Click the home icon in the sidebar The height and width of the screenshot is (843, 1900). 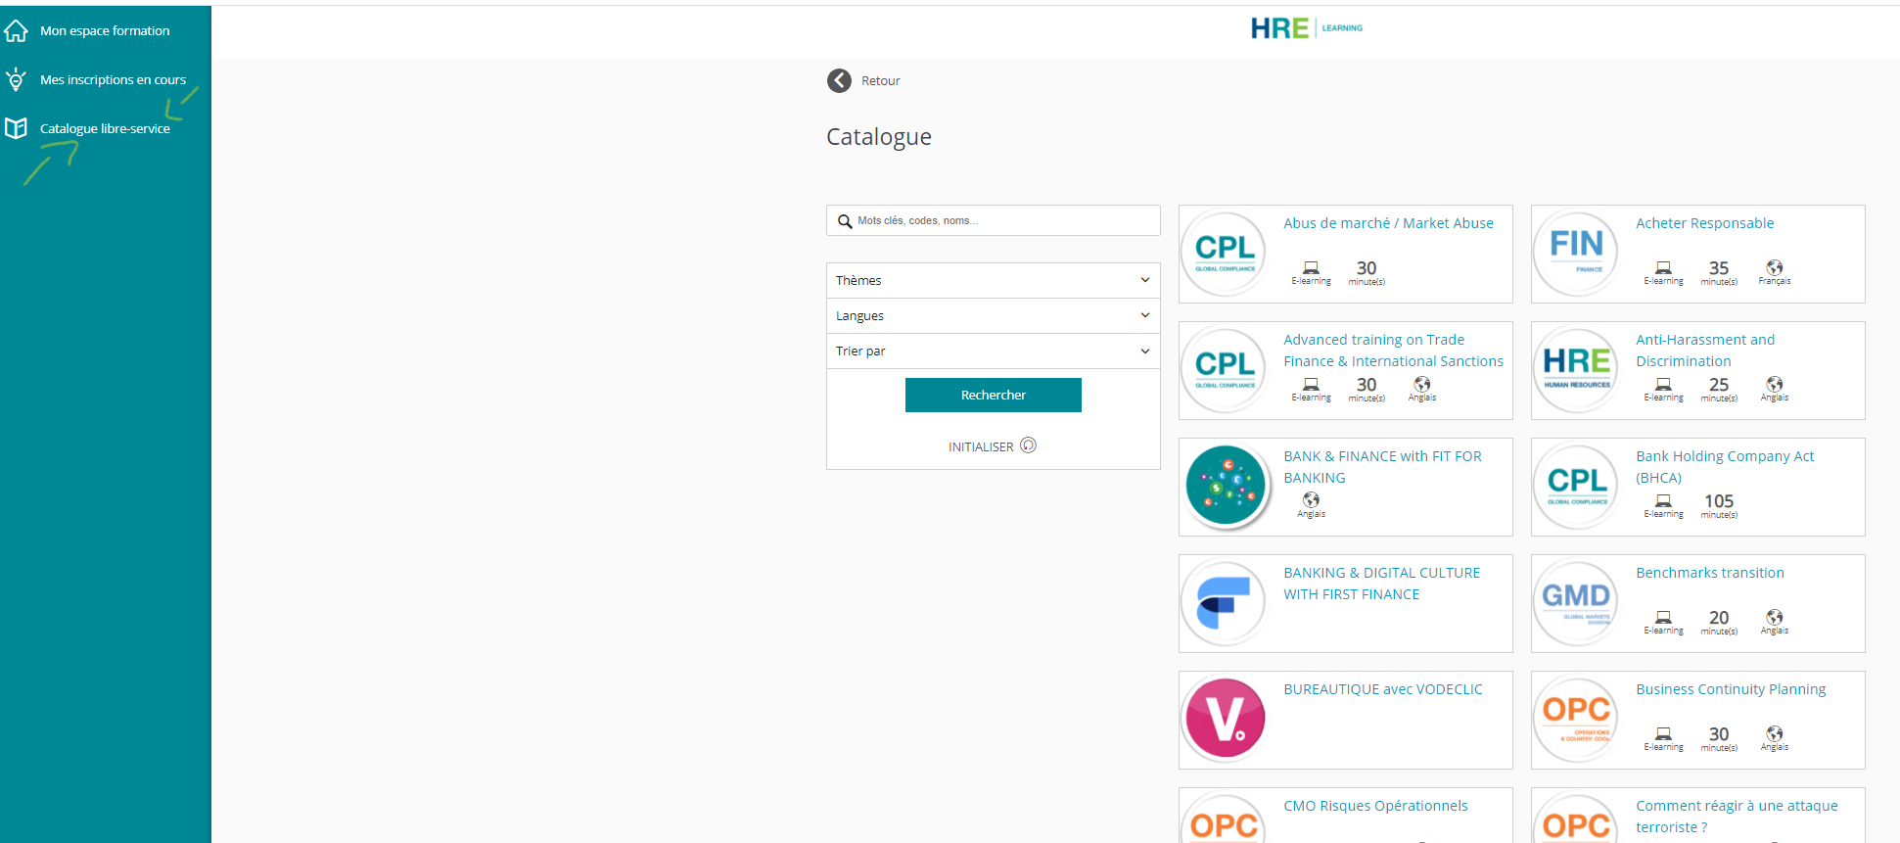16,31
